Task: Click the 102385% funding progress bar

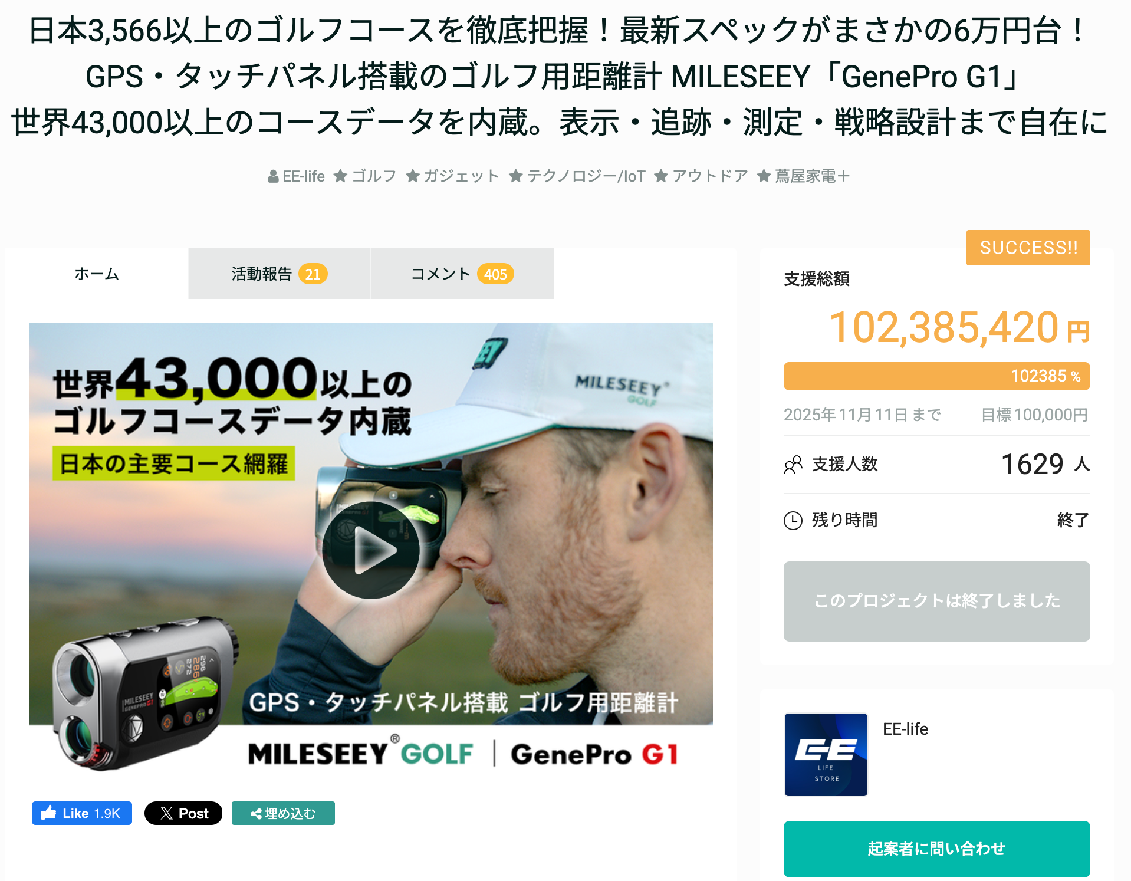Action: [936, 376]
